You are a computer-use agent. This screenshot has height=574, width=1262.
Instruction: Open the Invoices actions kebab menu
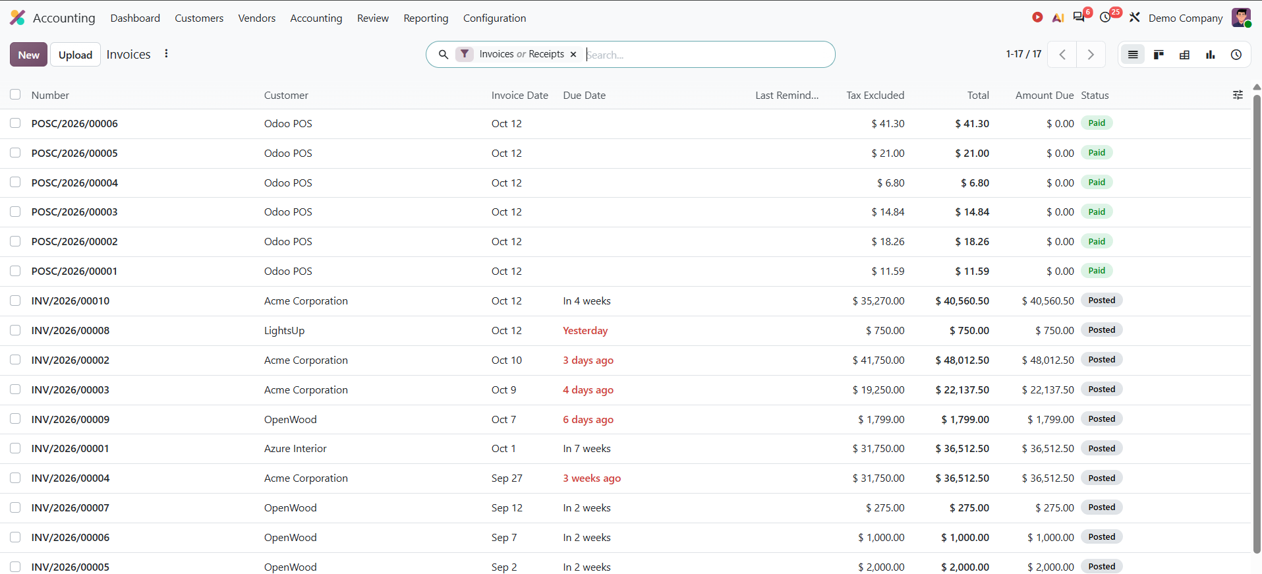166,54
